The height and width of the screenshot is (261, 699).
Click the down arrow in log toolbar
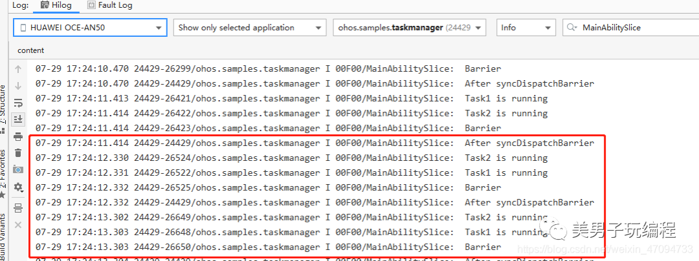point(18,86)
